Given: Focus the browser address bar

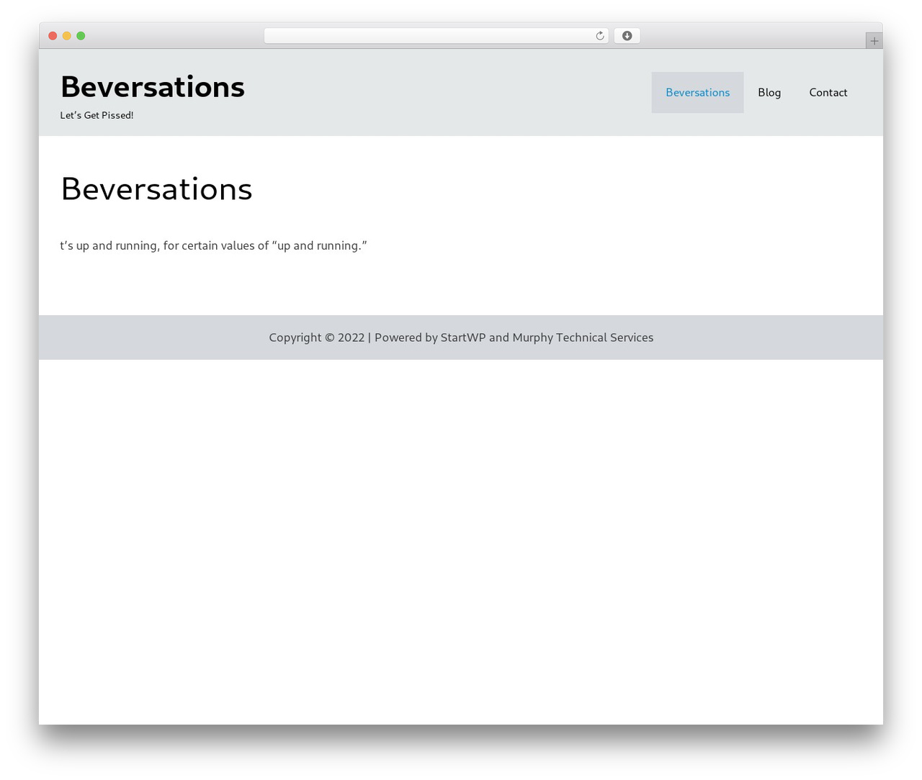Looking at the screenshot, I should point(436,36).
